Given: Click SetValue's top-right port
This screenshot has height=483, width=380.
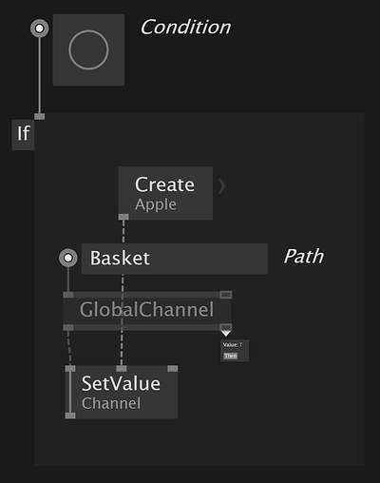Looking at the screenshot, I should [173, 369].
